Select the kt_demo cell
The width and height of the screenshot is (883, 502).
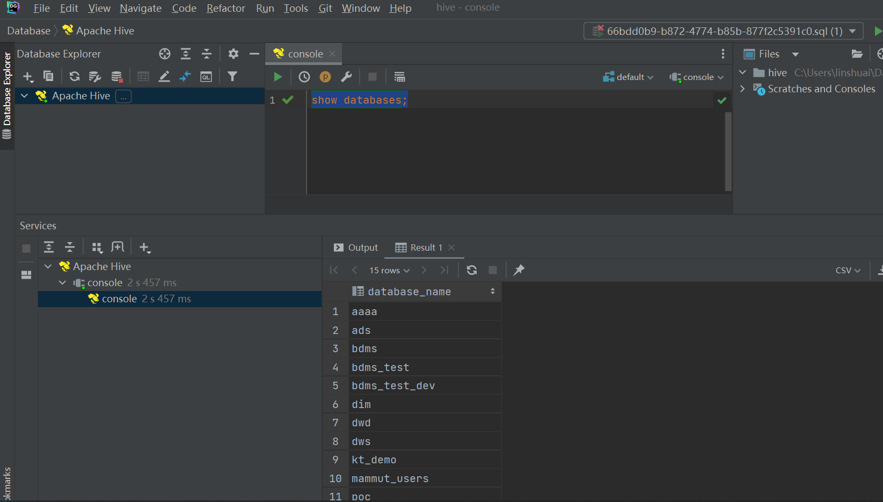coord(425,460)
